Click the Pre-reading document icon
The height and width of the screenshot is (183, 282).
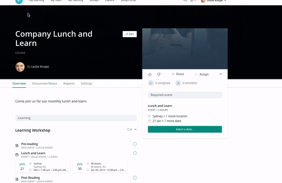17,145
